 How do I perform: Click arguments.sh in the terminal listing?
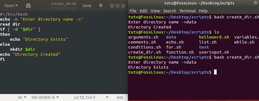coord(143,37)
